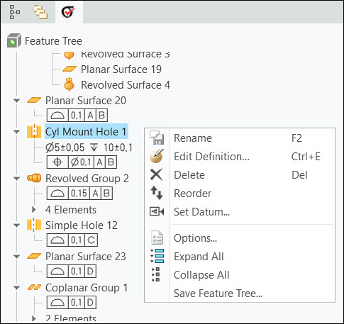This screenshot has width=344, height=324.
Task: Click the Collapse All icon
Action: click(x=155, y=274)
